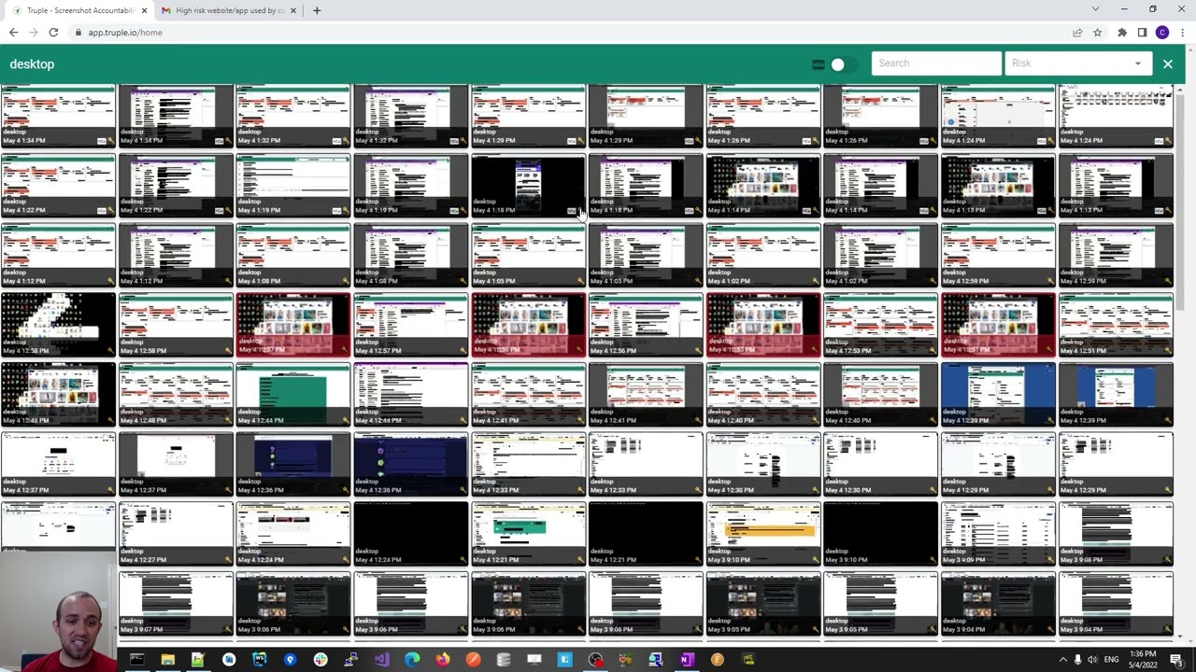Go back in browser history
The height and width of the screenshot is (672, 1196).
(x=13, y=33)
